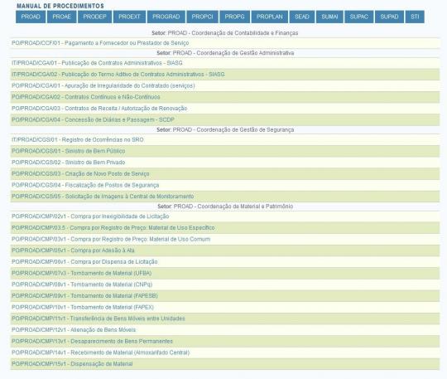Open Compra por Inexigibilidade de Licitação link
Viewport: 447px width, 379px height.
pyautogui.click(x=90, y=216)
